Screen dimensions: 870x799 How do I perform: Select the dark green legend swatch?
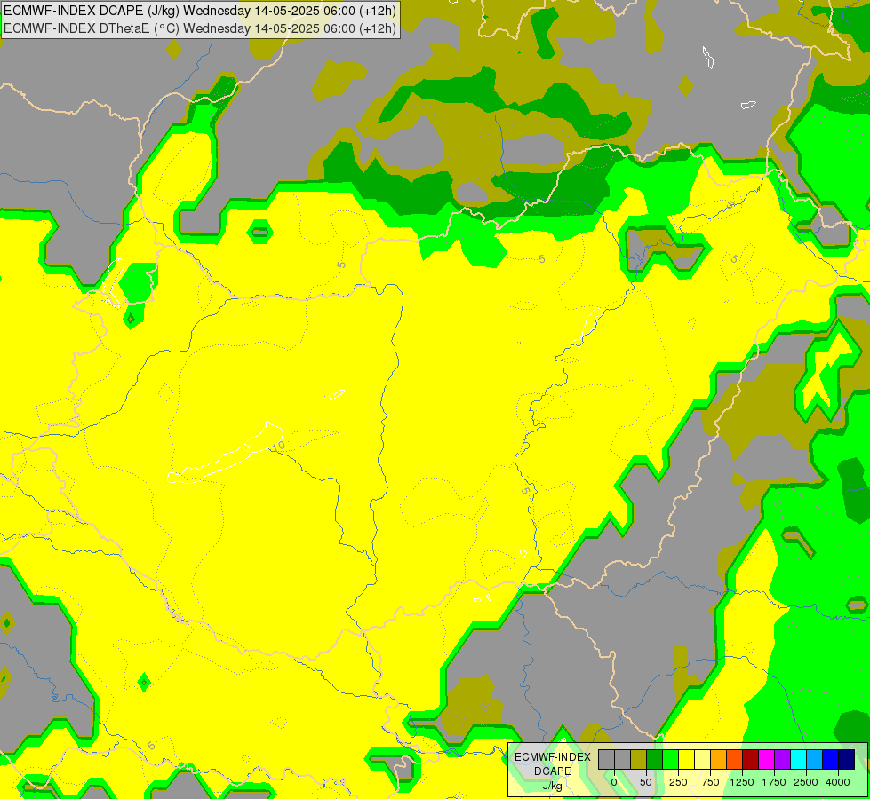click(x=655, y=760)
